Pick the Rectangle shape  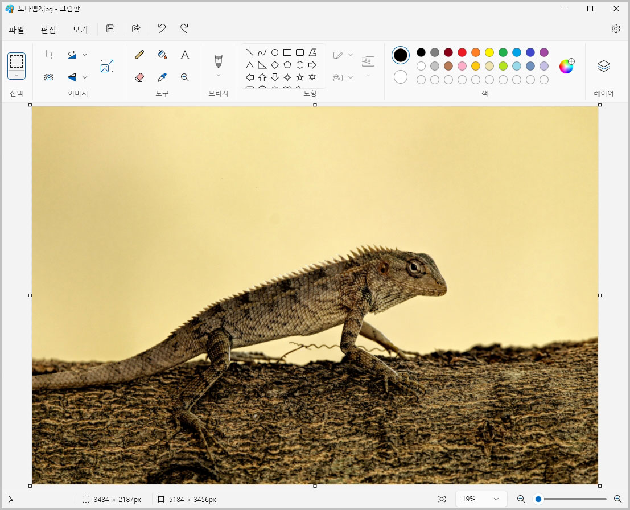coord(287,52)
